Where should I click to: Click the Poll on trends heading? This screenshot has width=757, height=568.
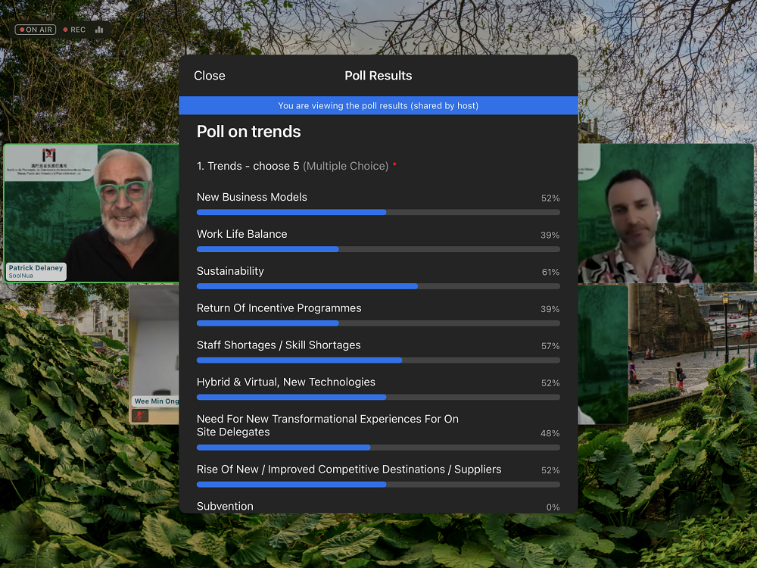click(x=249, y=132)
